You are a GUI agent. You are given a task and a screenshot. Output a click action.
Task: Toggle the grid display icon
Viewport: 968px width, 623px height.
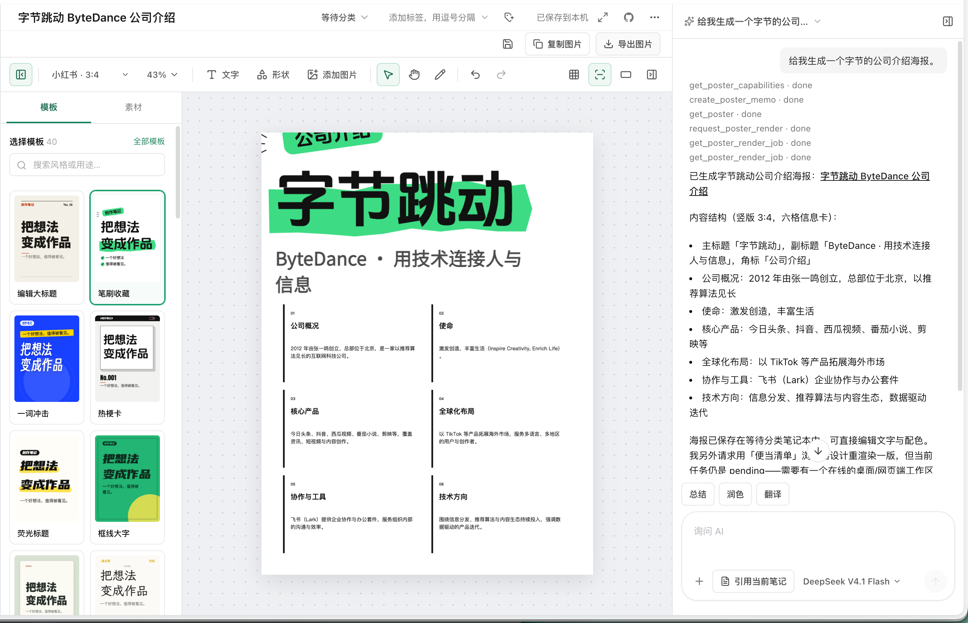pos(574,75)
